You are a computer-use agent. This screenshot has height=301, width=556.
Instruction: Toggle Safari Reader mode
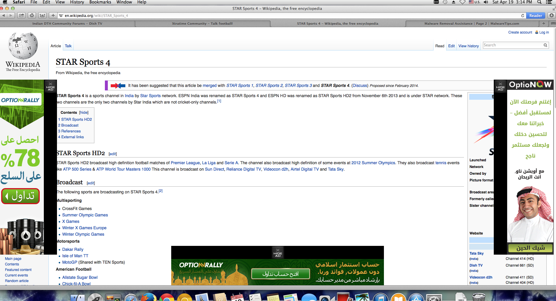(535, 15)
